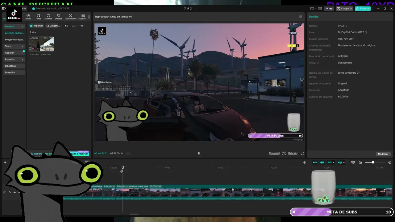
Task: Expand the Espacios sidebar section
Action: [14, 60]
